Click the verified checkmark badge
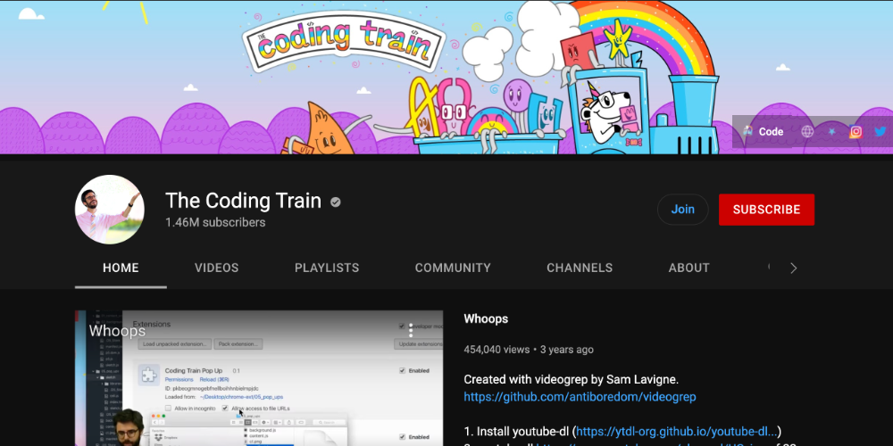Image resolution: width=893 pixels, height=446 pixels. point(336,202)
